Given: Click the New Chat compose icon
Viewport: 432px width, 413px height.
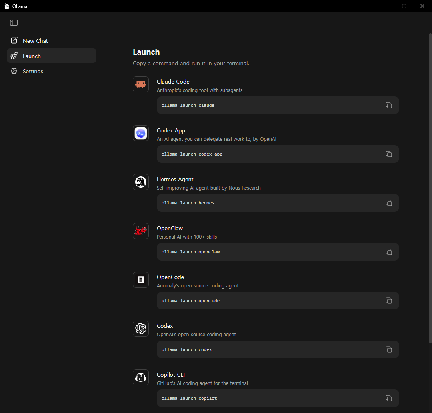Looking at the screenshot, I should [x=14, y=40].
